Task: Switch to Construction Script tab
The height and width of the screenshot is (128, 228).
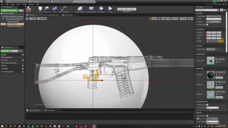Action: [51, 15]
